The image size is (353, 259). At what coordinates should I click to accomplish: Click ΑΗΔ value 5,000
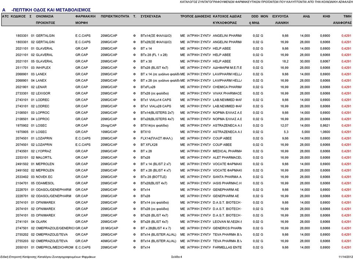pyautogui.click(x=306, y=132)
